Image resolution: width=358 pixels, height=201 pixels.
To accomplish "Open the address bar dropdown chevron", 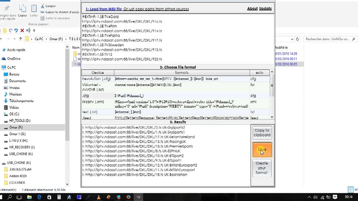I will (292, 39).
